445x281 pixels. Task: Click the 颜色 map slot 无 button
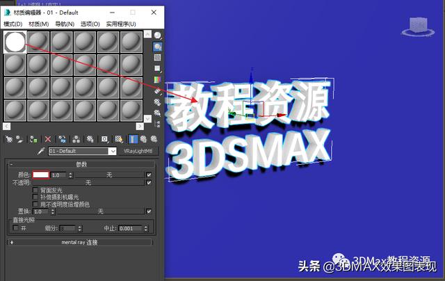pyautogui.click(x=109, y=175)
